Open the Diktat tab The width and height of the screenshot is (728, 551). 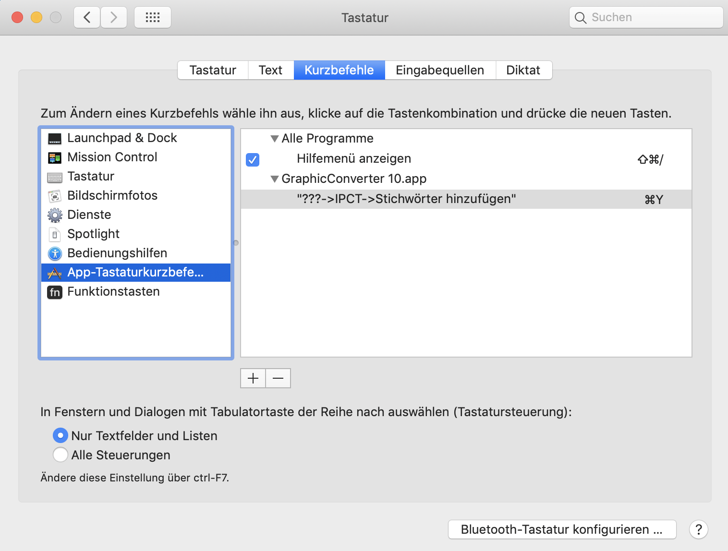point(523,70)
